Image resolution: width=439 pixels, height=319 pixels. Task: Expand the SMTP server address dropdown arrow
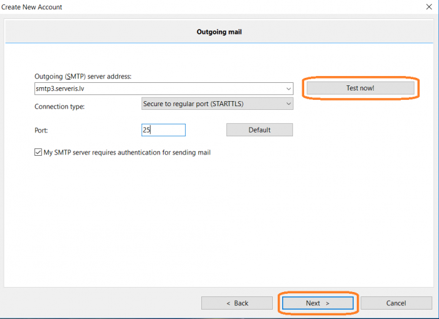point(288,89)
